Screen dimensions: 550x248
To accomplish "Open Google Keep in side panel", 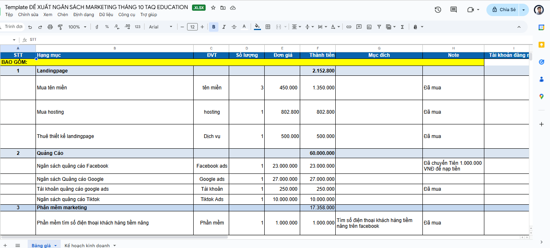I will [x=541, y=44].
